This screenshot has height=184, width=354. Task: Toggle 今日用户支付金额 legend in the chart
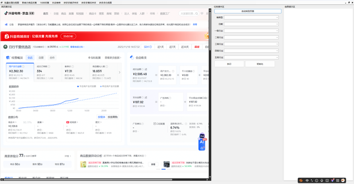coord(87,86)
